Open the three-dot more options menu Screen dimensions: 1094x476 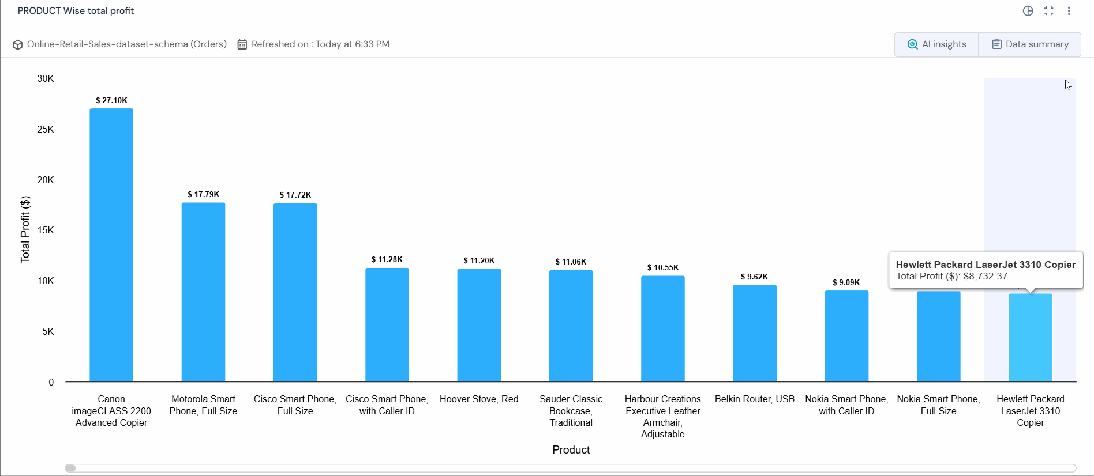pyautogui.click(x=1069, y=11)
